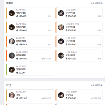Click the Lv.50 워로드 avatar for 댕댕이로드
Viewport: 105px width, 105px height.
pos(12,70)
